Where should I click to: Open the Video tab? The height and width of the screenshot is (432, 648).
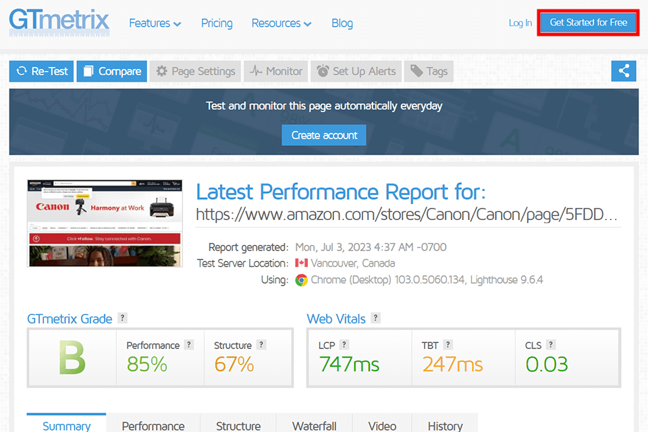(x=382, y=423)
